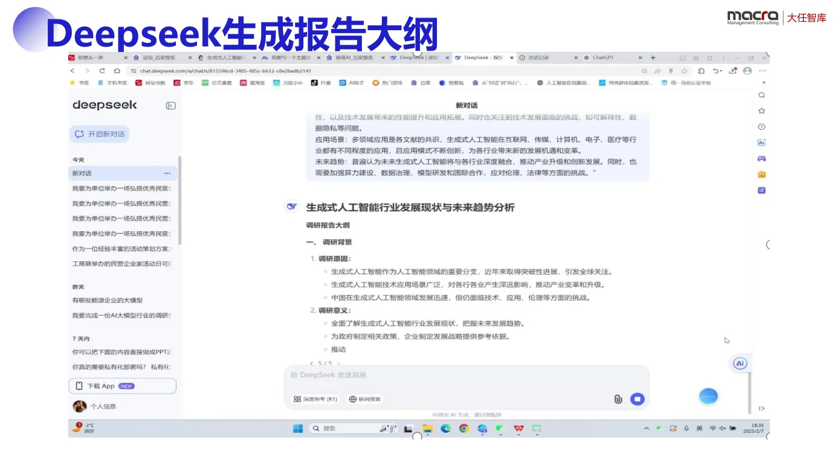840x451 pixels.
Task: Open the 热门游戏 bookmark
Action: [x=387, y=83]
